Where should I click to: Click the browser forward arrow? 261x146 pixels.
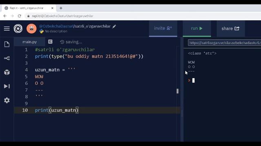[x=12, y=16]
